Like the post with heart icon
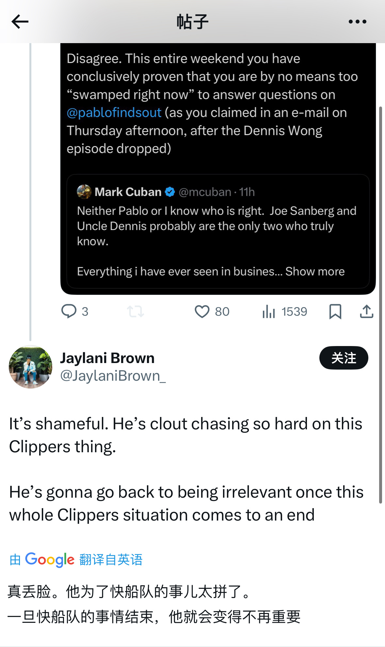Viewport: 385px width, 647px height. click(202, 311)
